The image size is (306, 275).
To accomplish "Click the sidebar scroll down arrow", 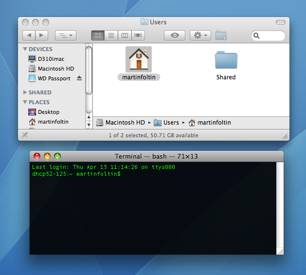I will coord(89,125).
